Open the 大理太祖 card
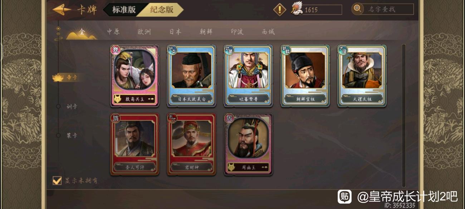Image resolution: width=465 pixels, height=209 pixels. [x=362, y=76]
